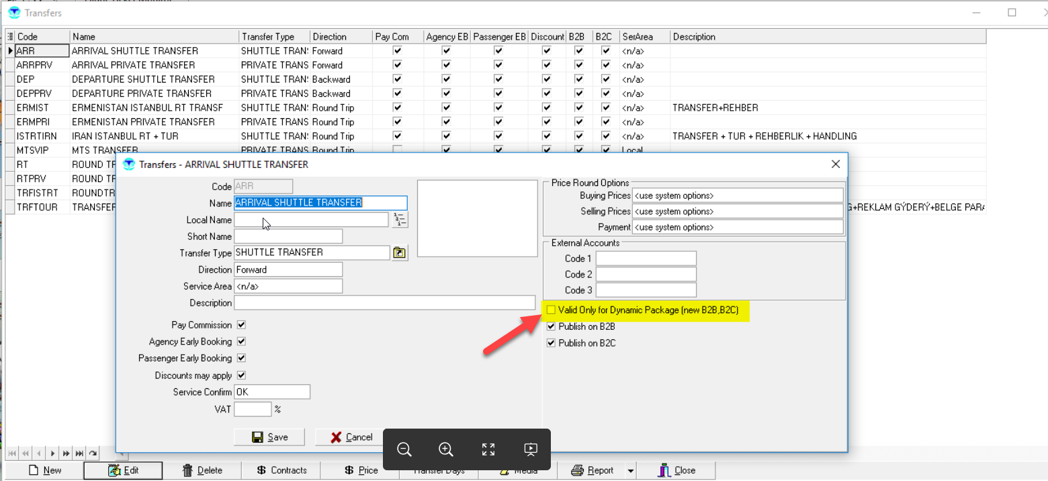Open the Transfer Type lookup icon
1048x481 pixels.
tap(400, 253)
